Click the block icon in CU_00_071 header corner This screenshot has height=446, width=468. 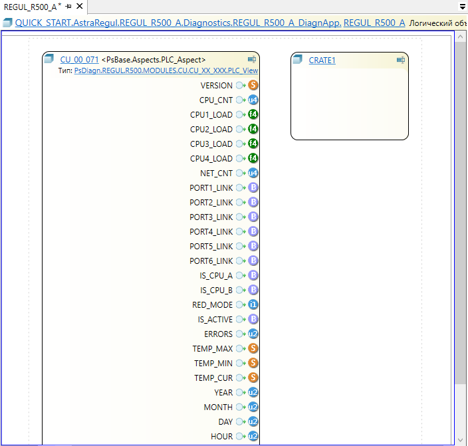click(x=252, y=60)
